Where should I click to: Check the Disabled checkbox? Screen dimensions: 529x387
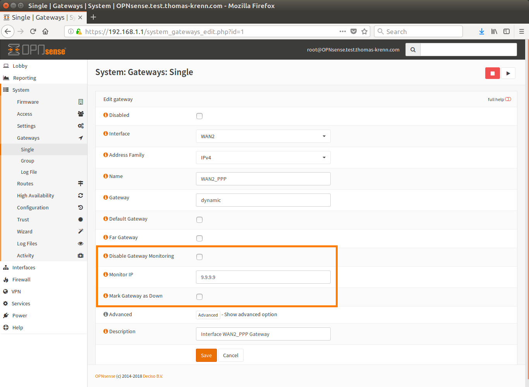coord(199,116)
